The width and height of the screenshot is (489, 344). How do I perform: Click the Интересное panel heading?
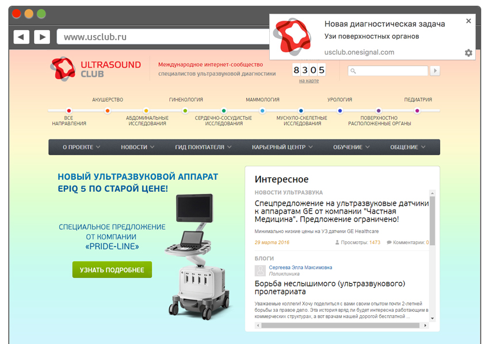click(x=282, y=179)
